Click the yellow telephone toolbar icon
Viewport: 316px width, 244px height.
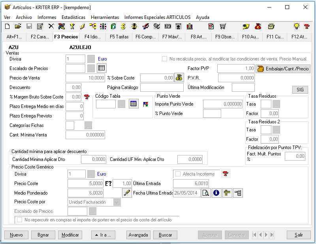[x=271, y=26]
